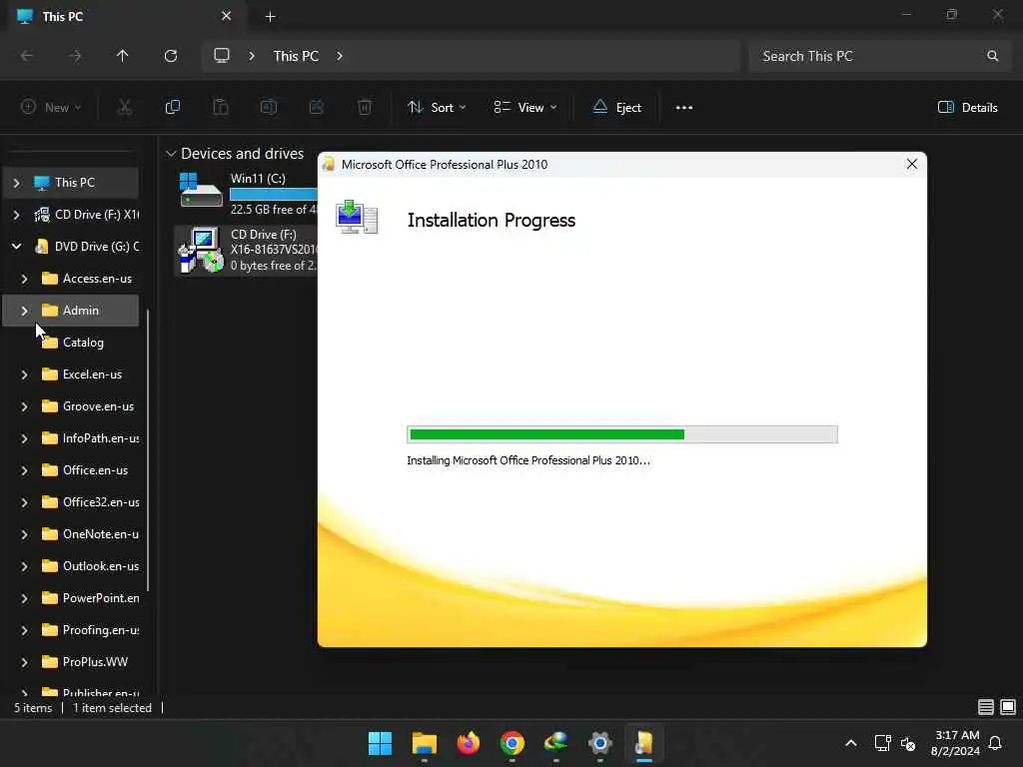Open the Sort dropdown

[436, 108]
